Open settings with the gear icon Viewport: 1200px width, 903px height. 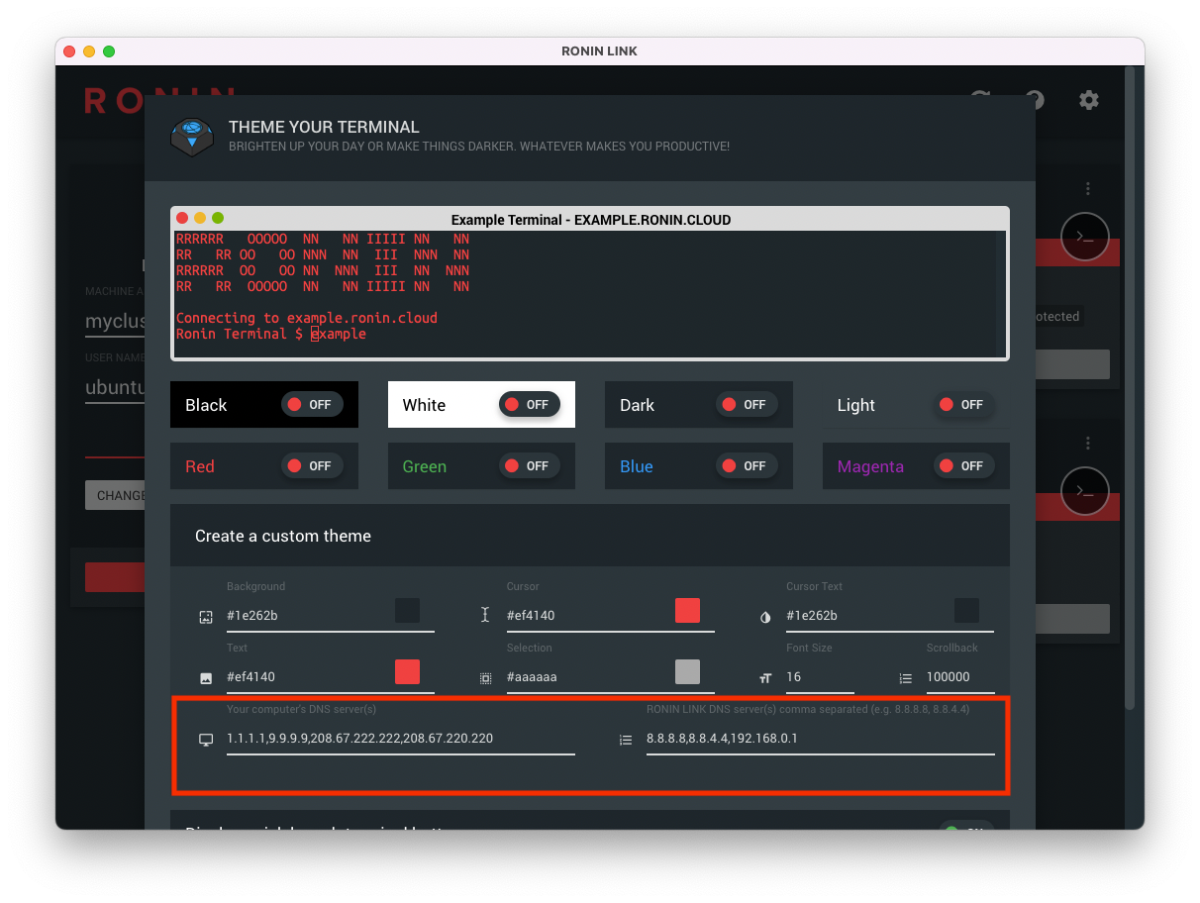pos(1089,100)
